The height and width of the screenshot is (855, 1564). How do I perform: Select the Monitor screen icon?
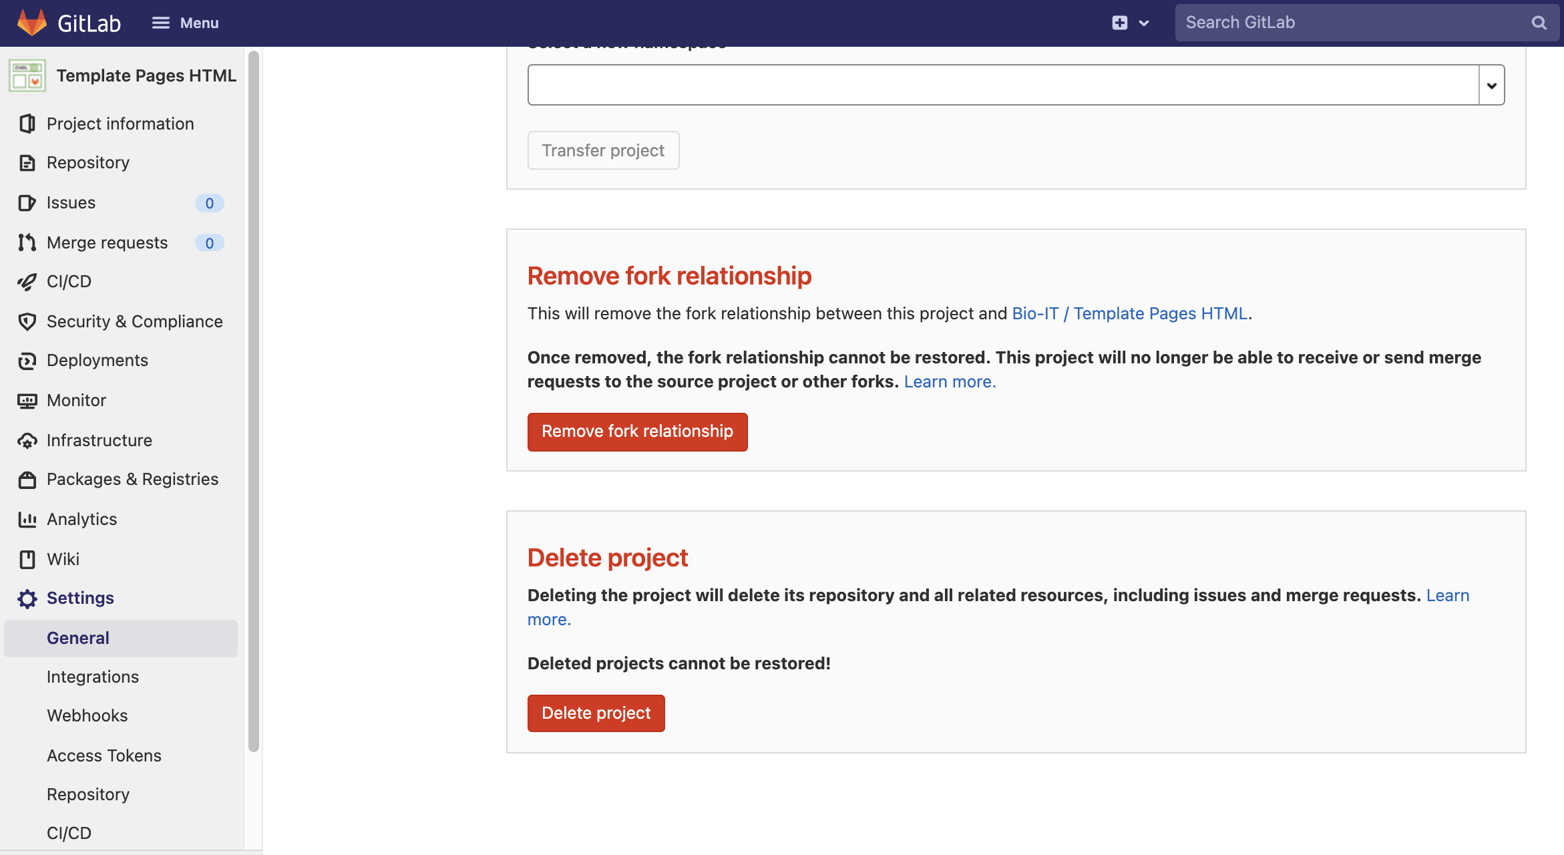[27, 400]
